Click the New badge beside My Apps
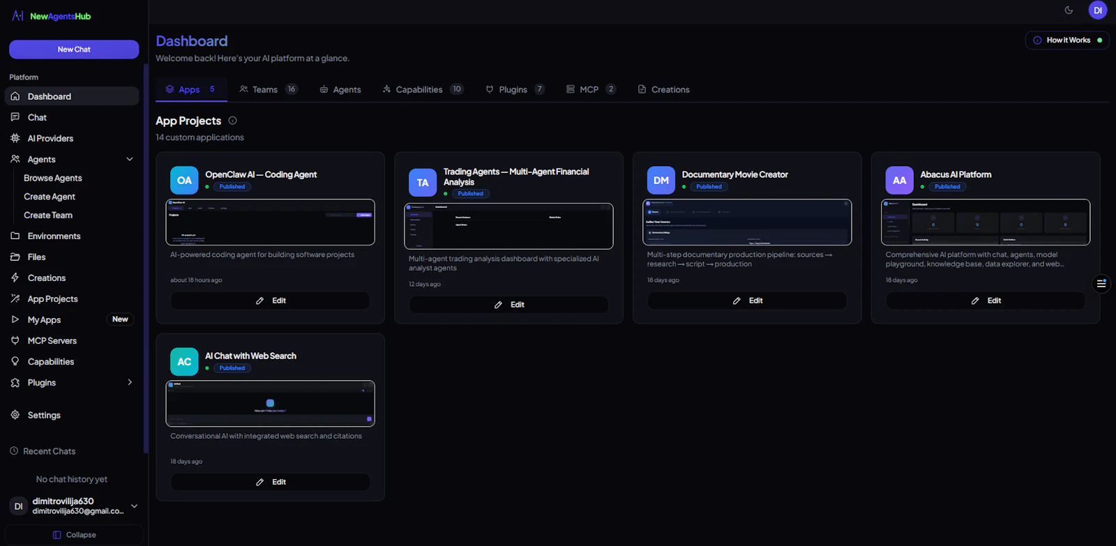This screenshot has height=546, width=1116. pos(120,319)
